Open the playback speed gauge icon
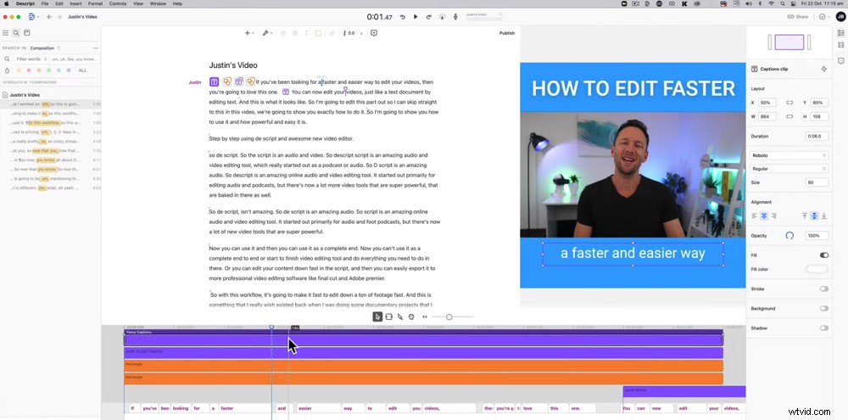848x420 pixels. (443, 17)
